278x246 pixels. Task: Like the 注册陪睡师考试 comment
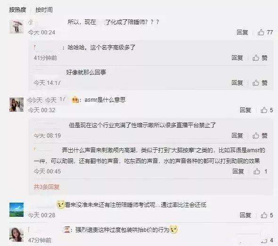pos(267,215)
